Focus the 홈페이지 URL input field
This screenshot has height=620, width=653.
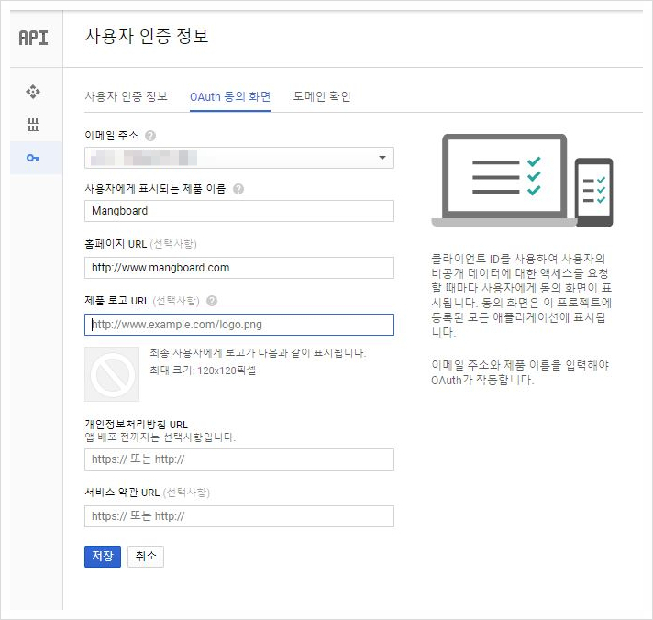point(239,268)
